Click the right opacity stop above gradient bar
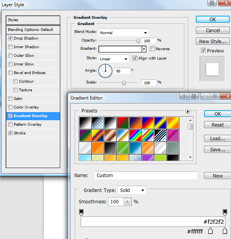 (x=225, y=212)
